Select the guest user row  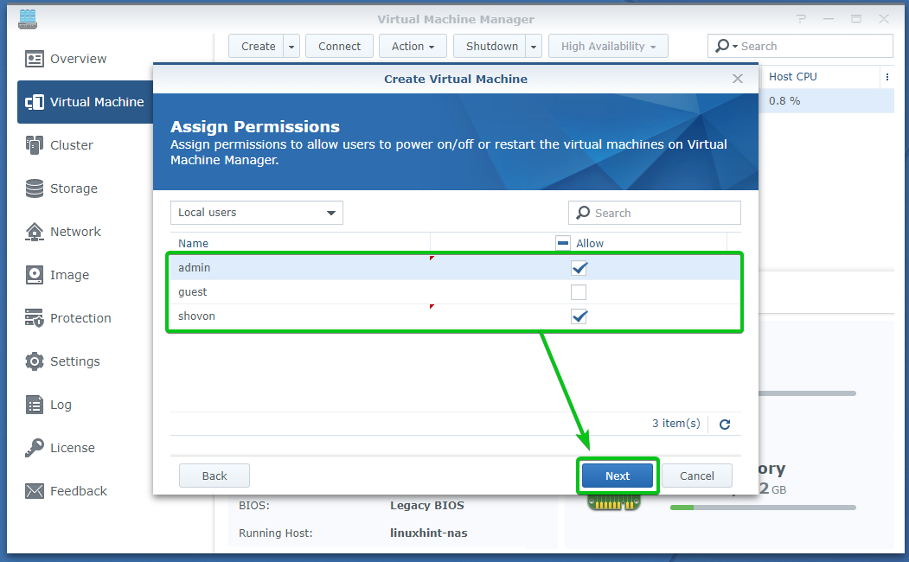[x=455, y=292]
